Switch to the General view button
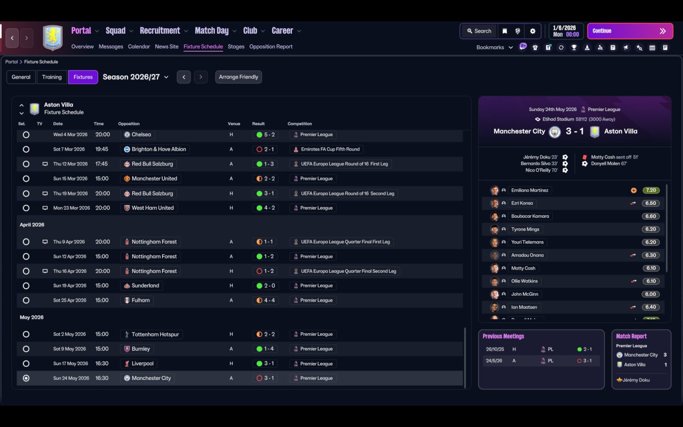The width and height of the screenshot is (683, 427). point(21,77)
